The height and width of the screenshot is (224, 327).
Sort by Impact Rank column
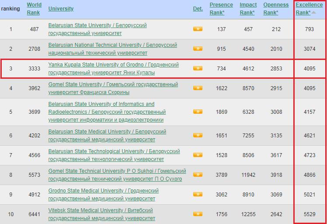tap(248, 9)
